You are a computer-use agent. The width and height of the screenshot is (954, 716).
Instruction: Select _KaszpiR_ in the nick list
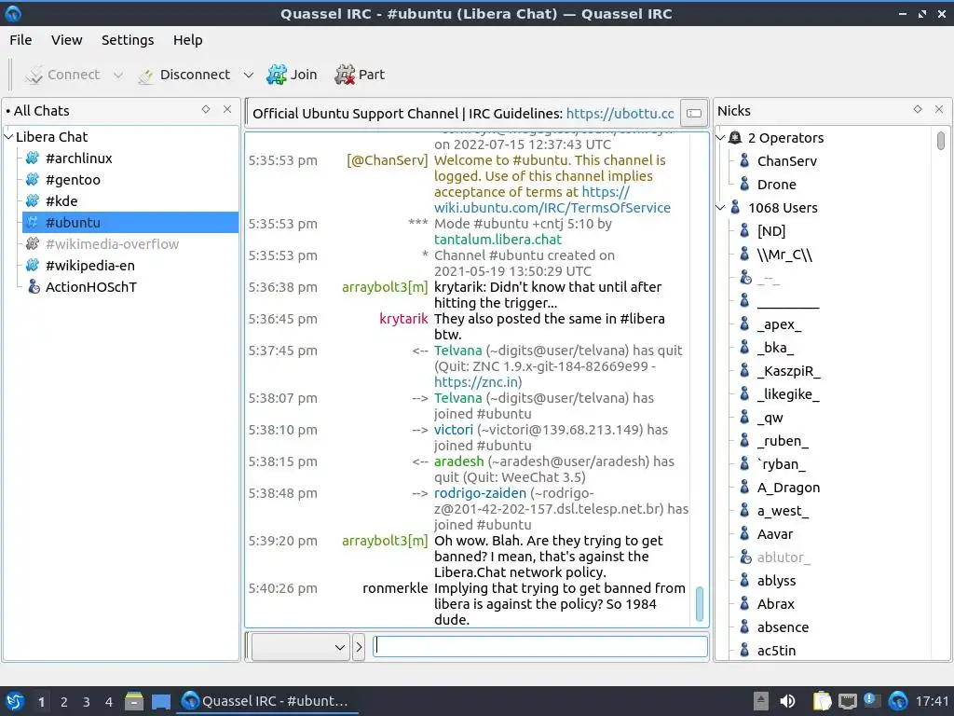tap(788, 371)
